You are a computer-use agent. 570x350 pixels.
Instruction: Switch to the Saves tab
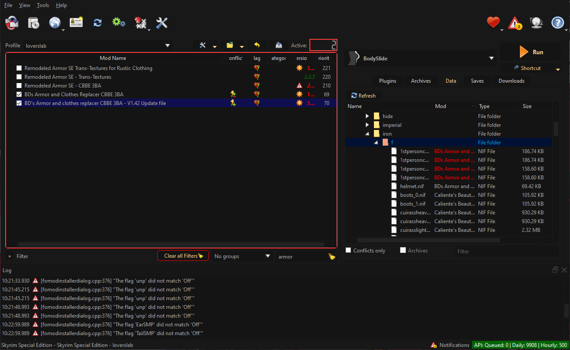(477, 81)
